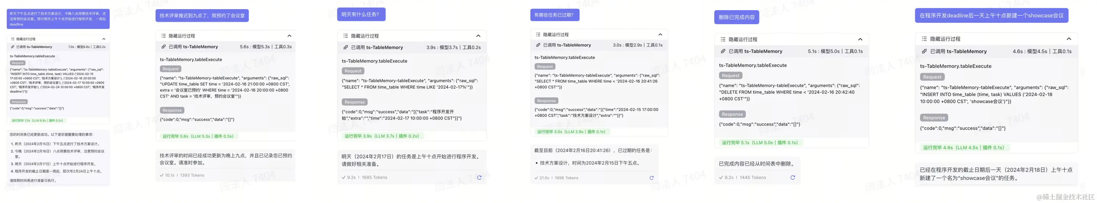Click the Response tag in the 4.6s call panel
The image size is (1097, 203).
(934, 118)
